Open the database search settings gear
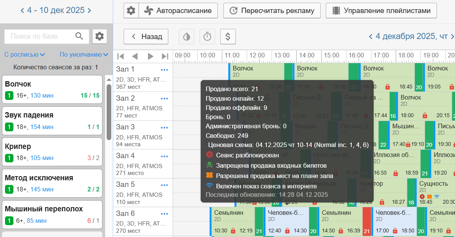The image size is (455, 237). pos(100,36)
